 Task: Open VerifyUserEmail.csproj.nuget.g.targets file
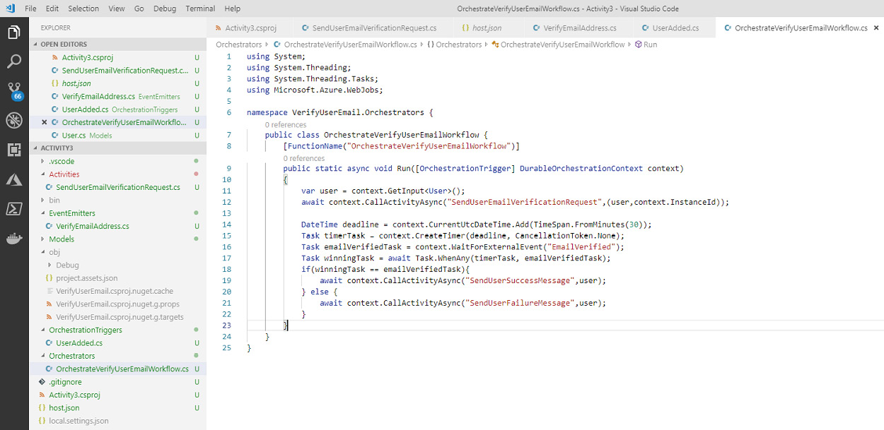pos(118,317)
